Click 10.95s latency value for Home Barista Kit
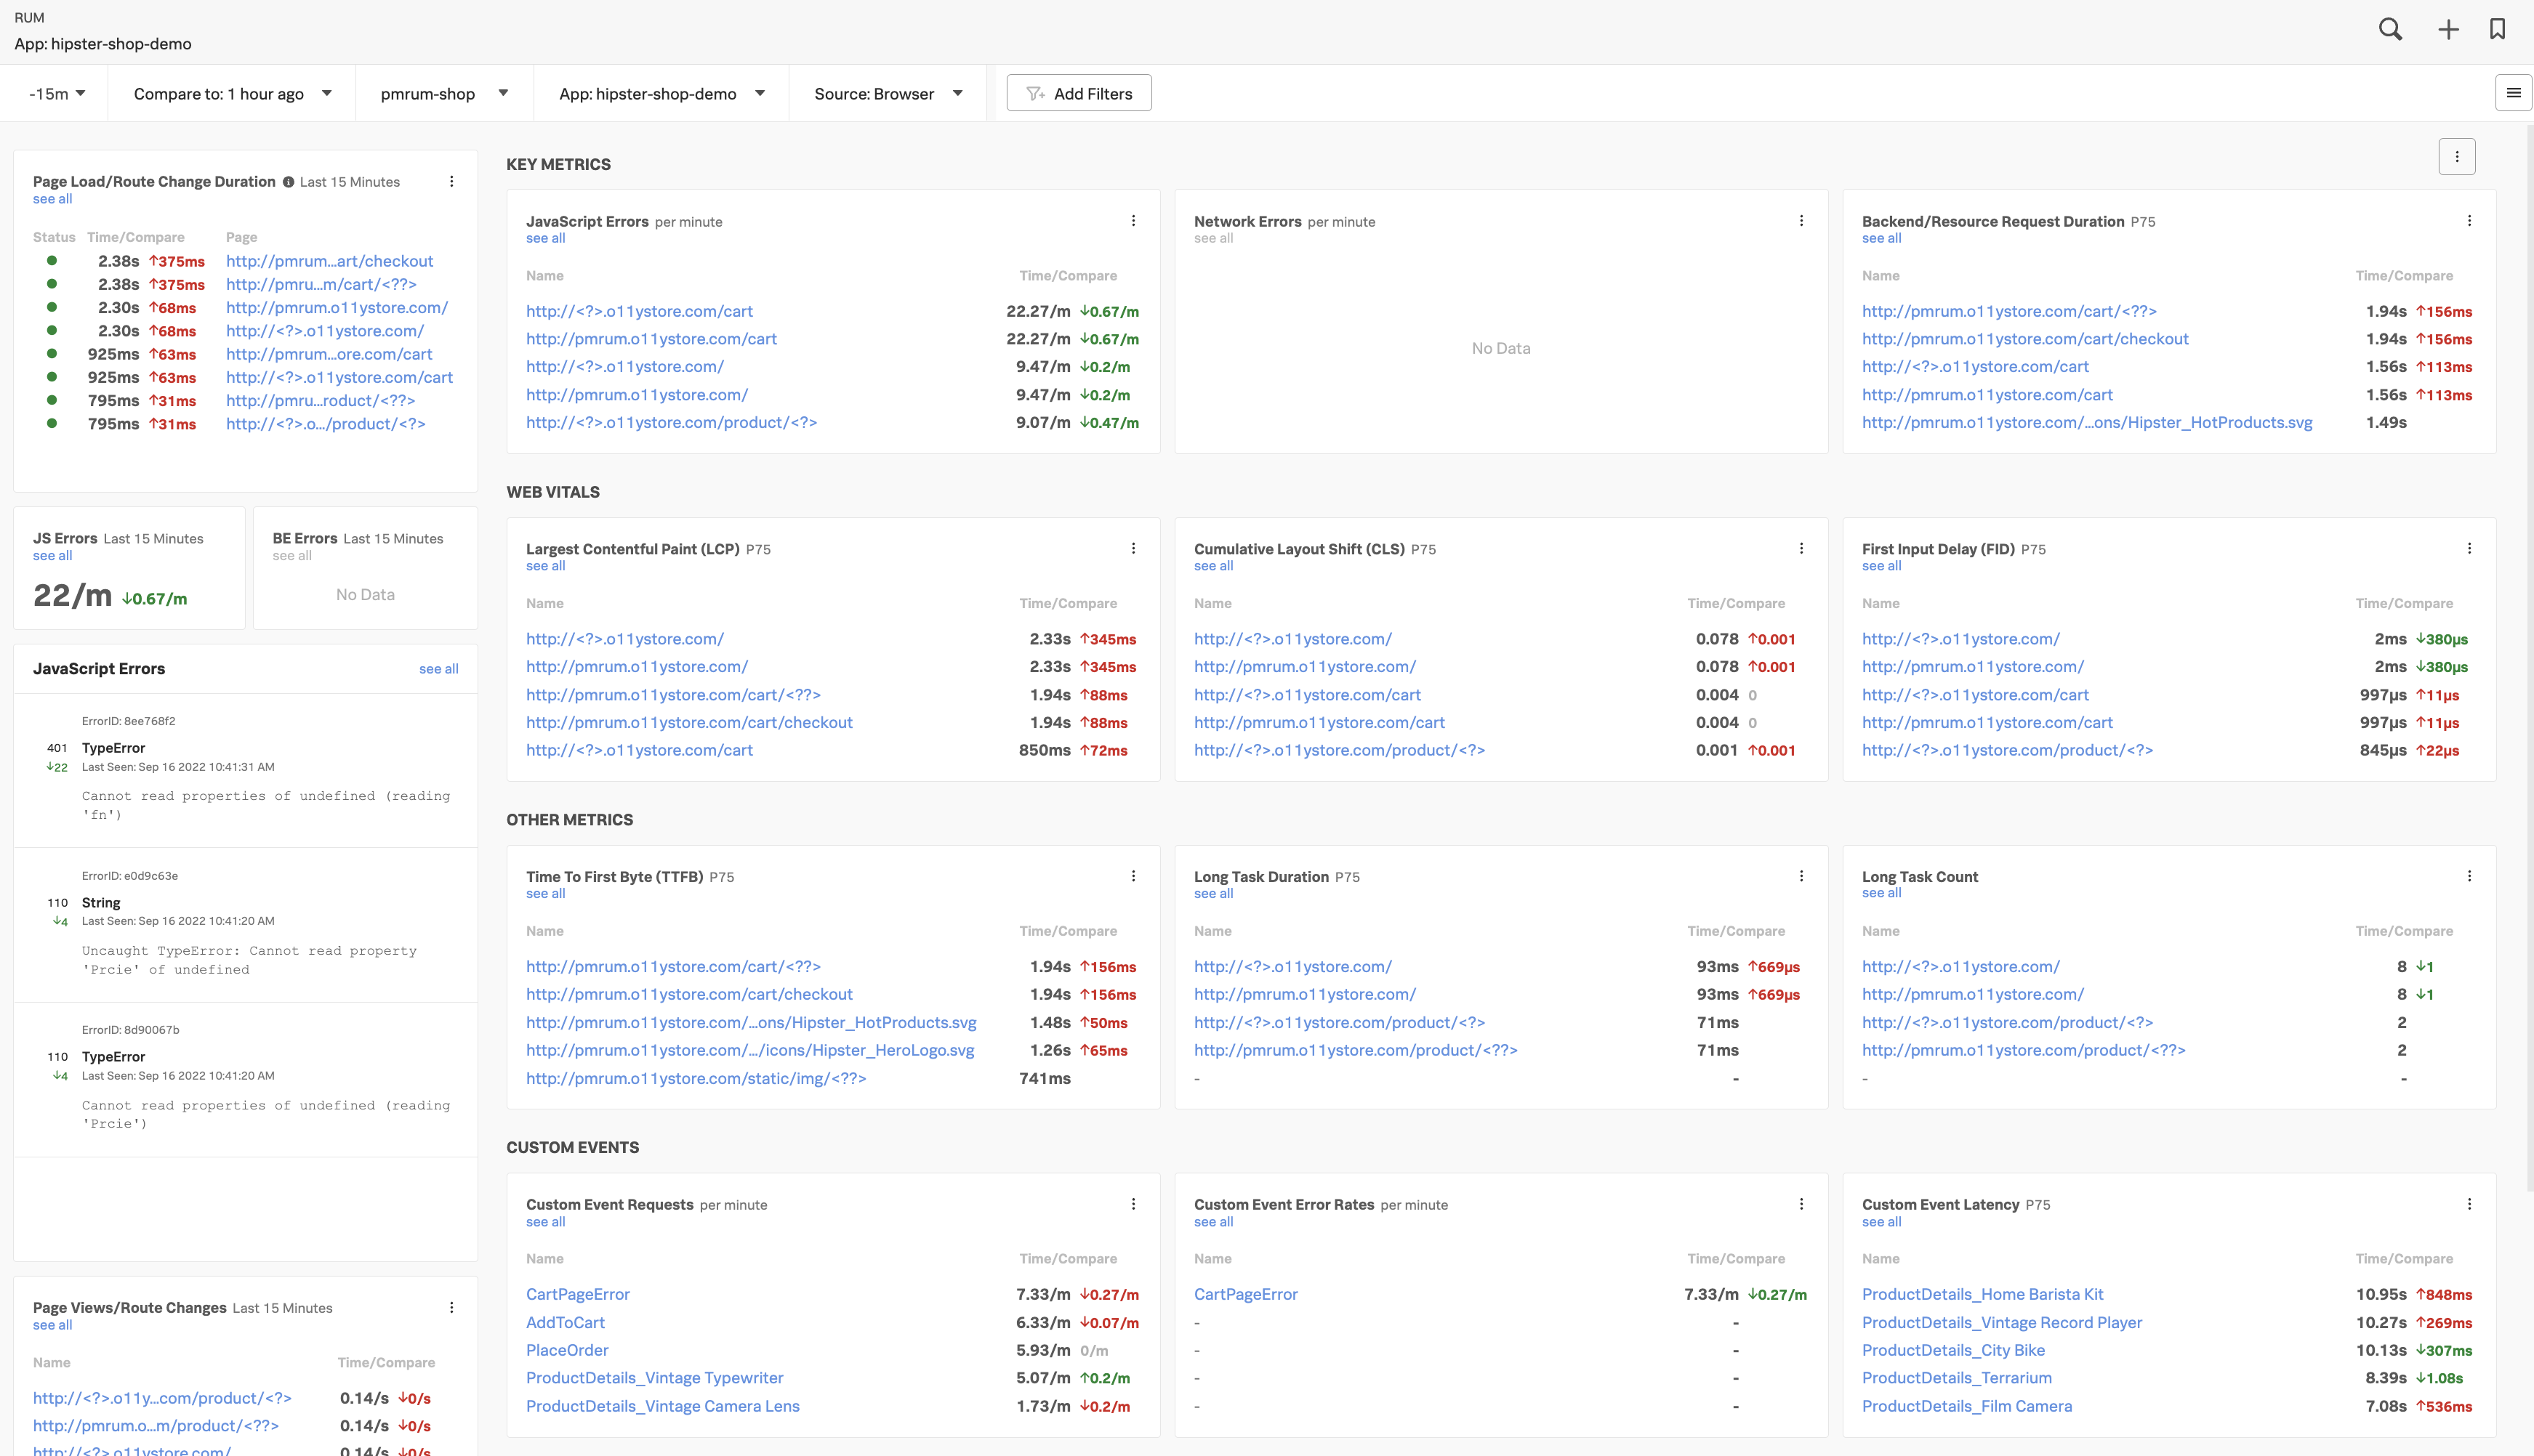This screenshot has width=2534, height=1456. pyautogui.click(x=2382, y=1294)
